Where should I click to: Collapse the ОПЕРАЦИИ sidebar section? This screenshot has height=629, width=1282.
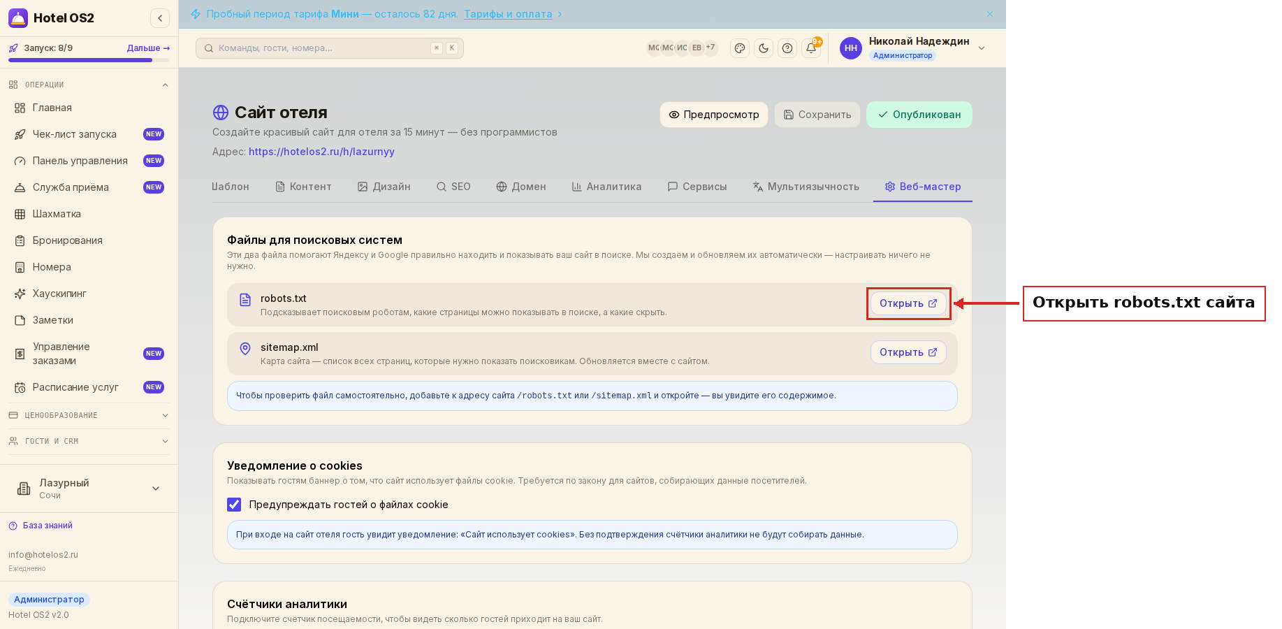pos(89,85)
